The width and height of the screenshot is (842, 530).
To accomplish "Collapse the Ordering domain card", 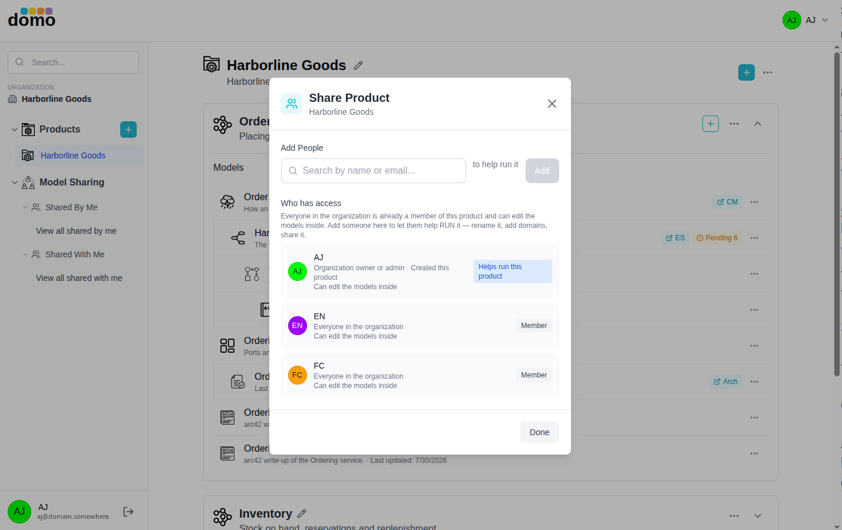I will pos(758,124).
